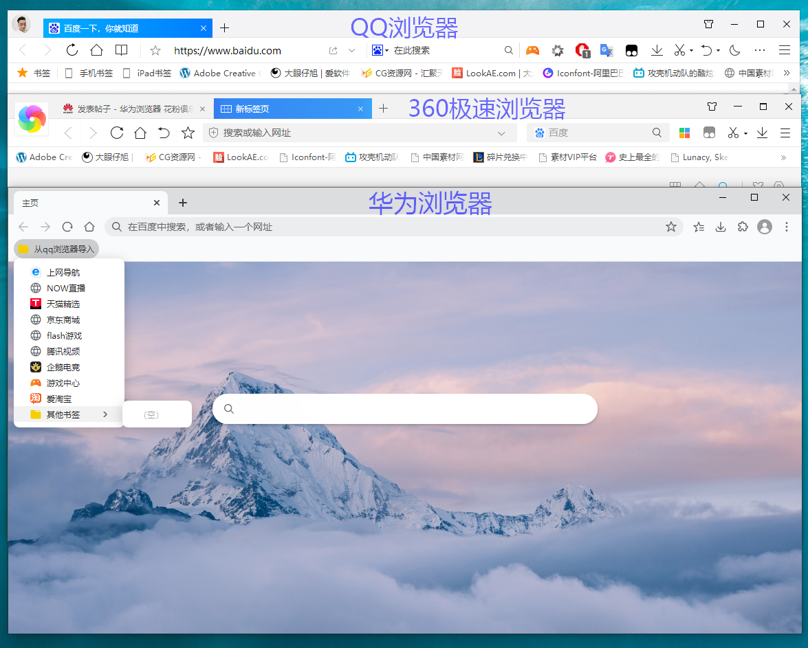Add new tab in 360 browser
The image size is (808, 648).
pos(383,108)
